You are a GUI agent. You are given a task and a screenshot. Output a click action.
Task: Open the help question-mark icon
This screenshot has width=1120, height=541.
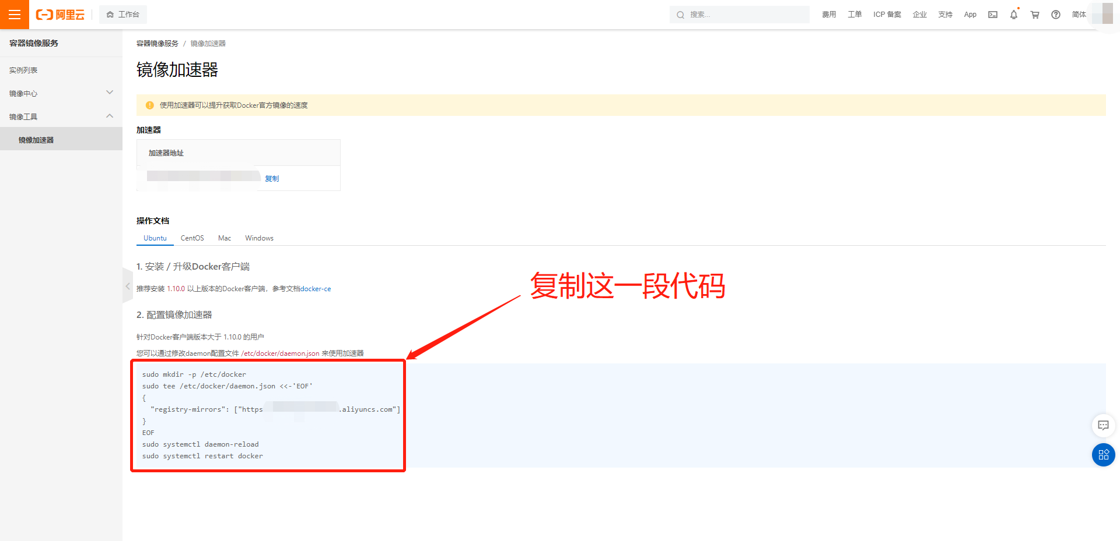pyautogui.click(x=1056, y=15)
